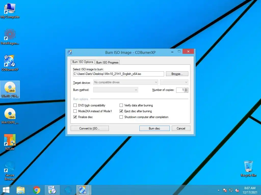Screen dimensions: 261x195
Task: Enable DVD high compatibility
Action: pyautogui.click(x=75, y=105)
